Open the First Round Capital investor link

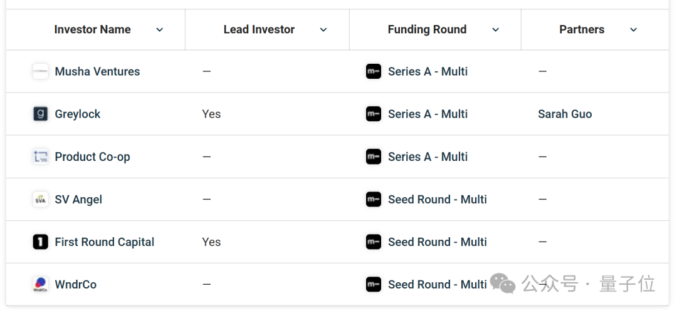104,242
